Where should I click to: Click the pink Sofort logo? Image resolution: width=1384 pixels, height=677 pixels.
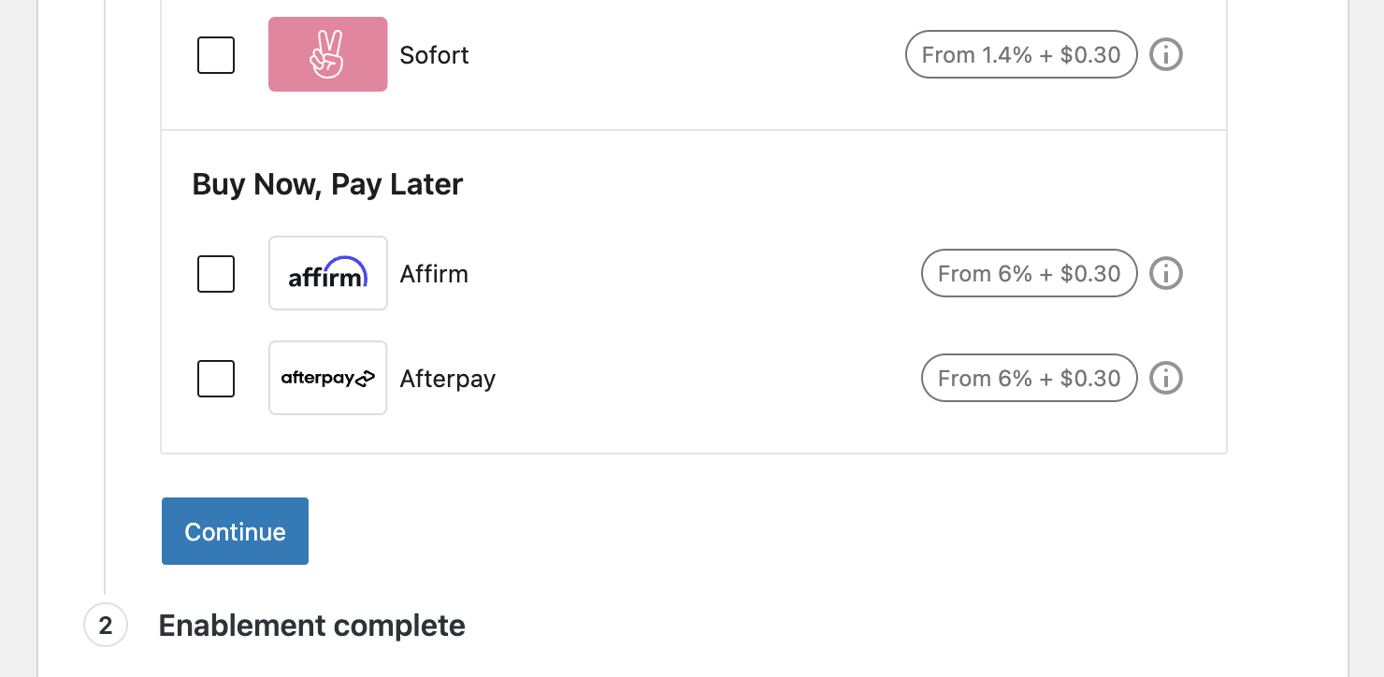[327, 54]
